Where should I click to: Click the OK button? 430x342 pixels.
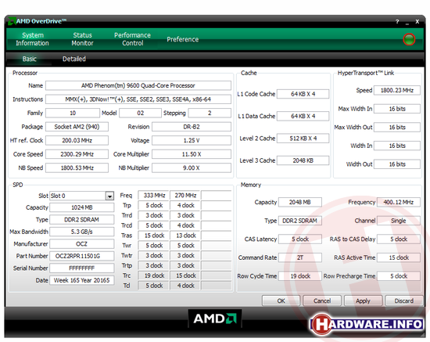[x=281, y=301]
